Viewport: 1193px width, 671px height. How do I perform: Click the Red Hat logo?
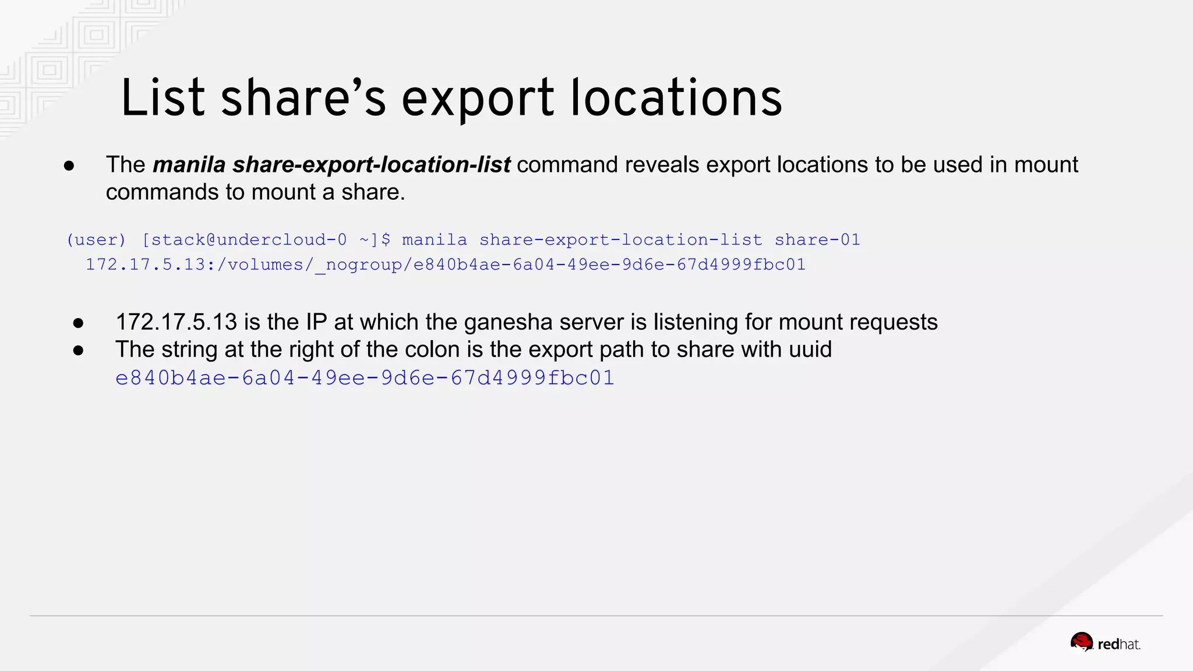coord(1105,644)
